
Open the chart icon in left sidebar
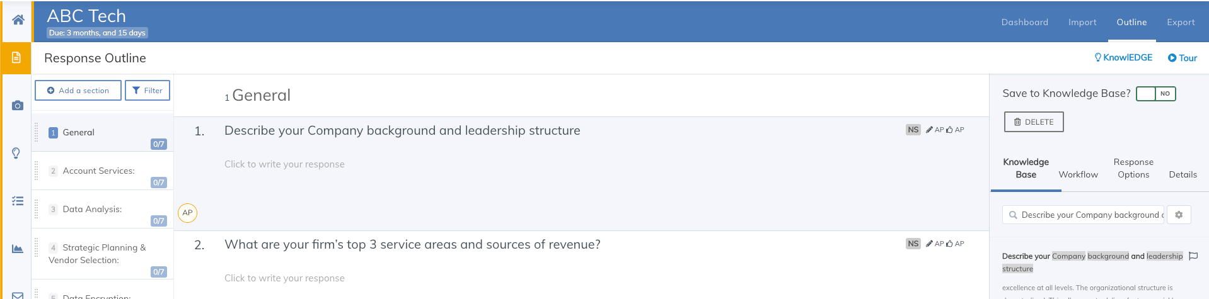tap(18, 249)
